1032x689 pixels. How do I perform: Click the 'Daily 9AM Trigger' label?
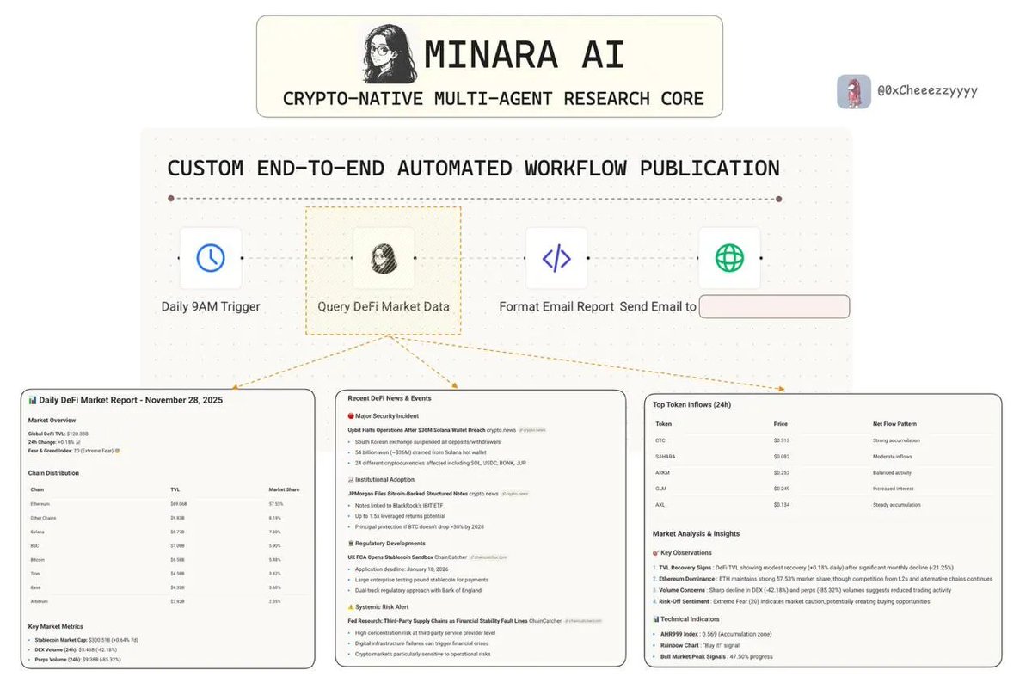(x=211, y=306)
